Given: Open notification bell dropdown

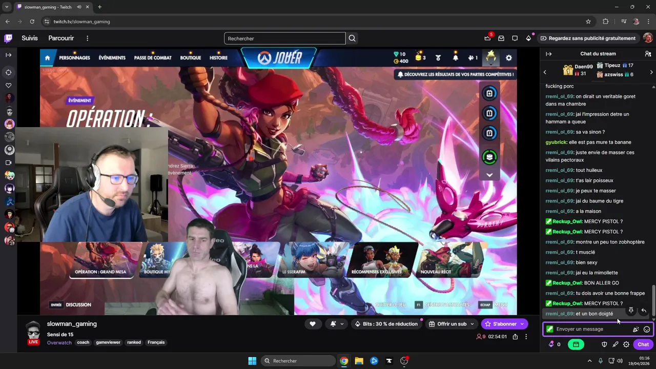Looking at the screenshot, I should 337,324.
